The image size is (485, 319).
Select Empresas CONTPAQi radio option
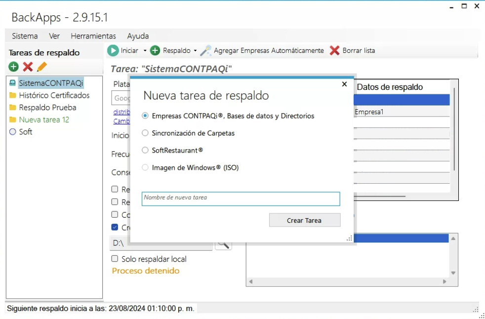pyautogui.click(x=145, y=116)
